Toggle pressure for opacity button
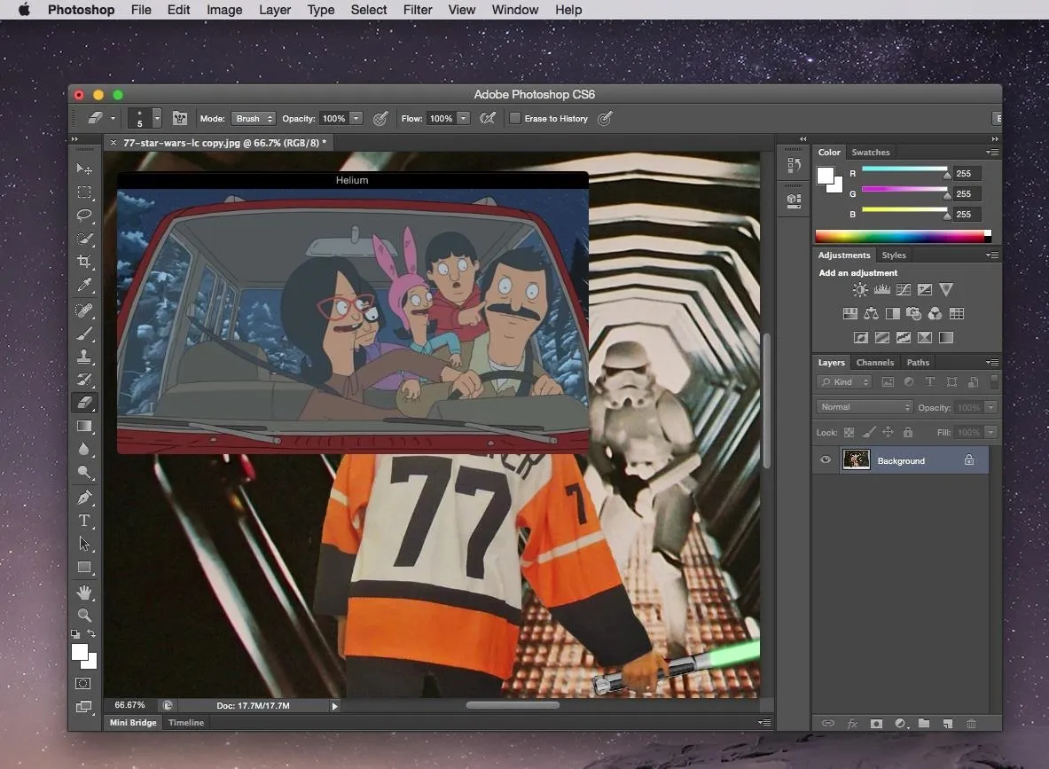1049x769 pixels. pos(380,119)
